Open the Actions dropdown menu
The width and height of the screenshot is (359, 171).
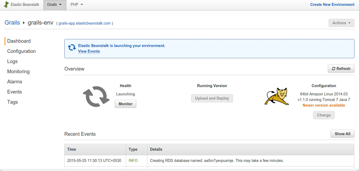(x=341, y=23)
